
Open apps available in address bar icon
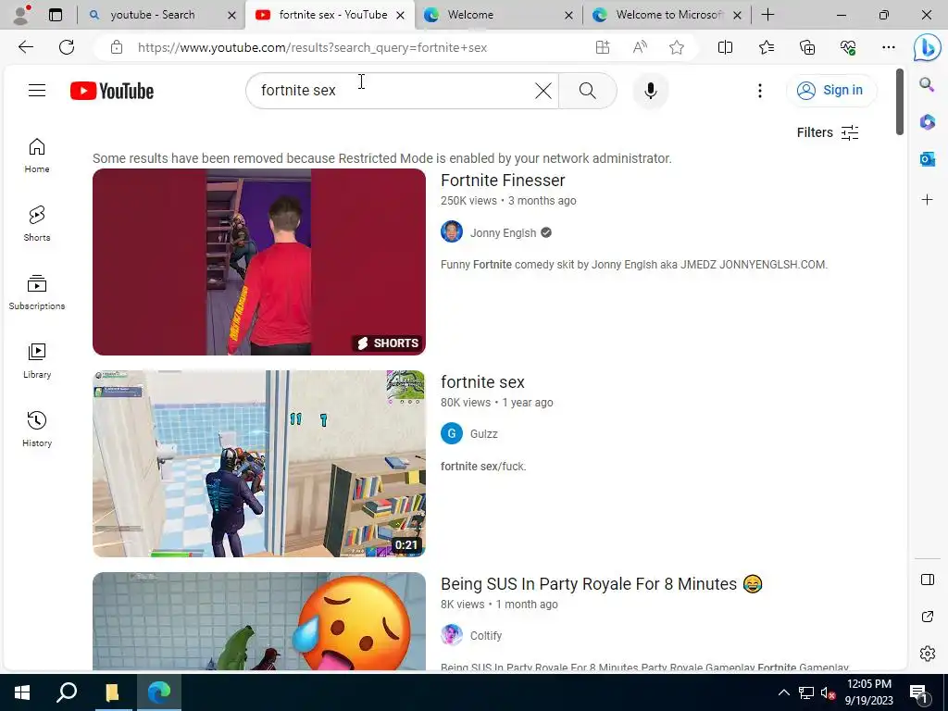tap(602, 47)
